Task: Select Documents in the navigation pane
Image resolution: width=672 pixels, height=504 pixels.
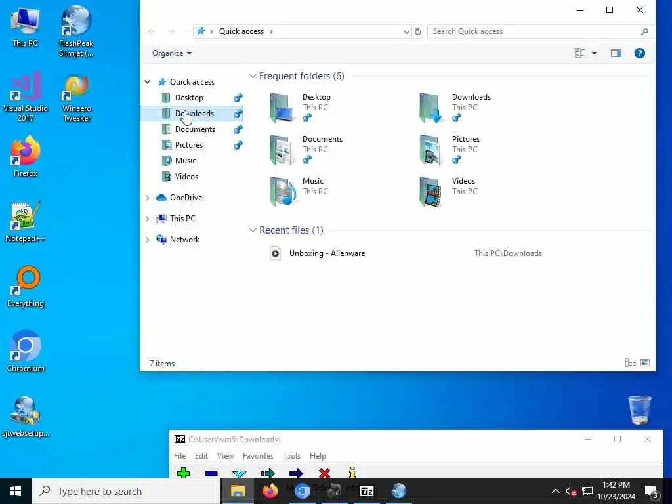Action: 195,129
